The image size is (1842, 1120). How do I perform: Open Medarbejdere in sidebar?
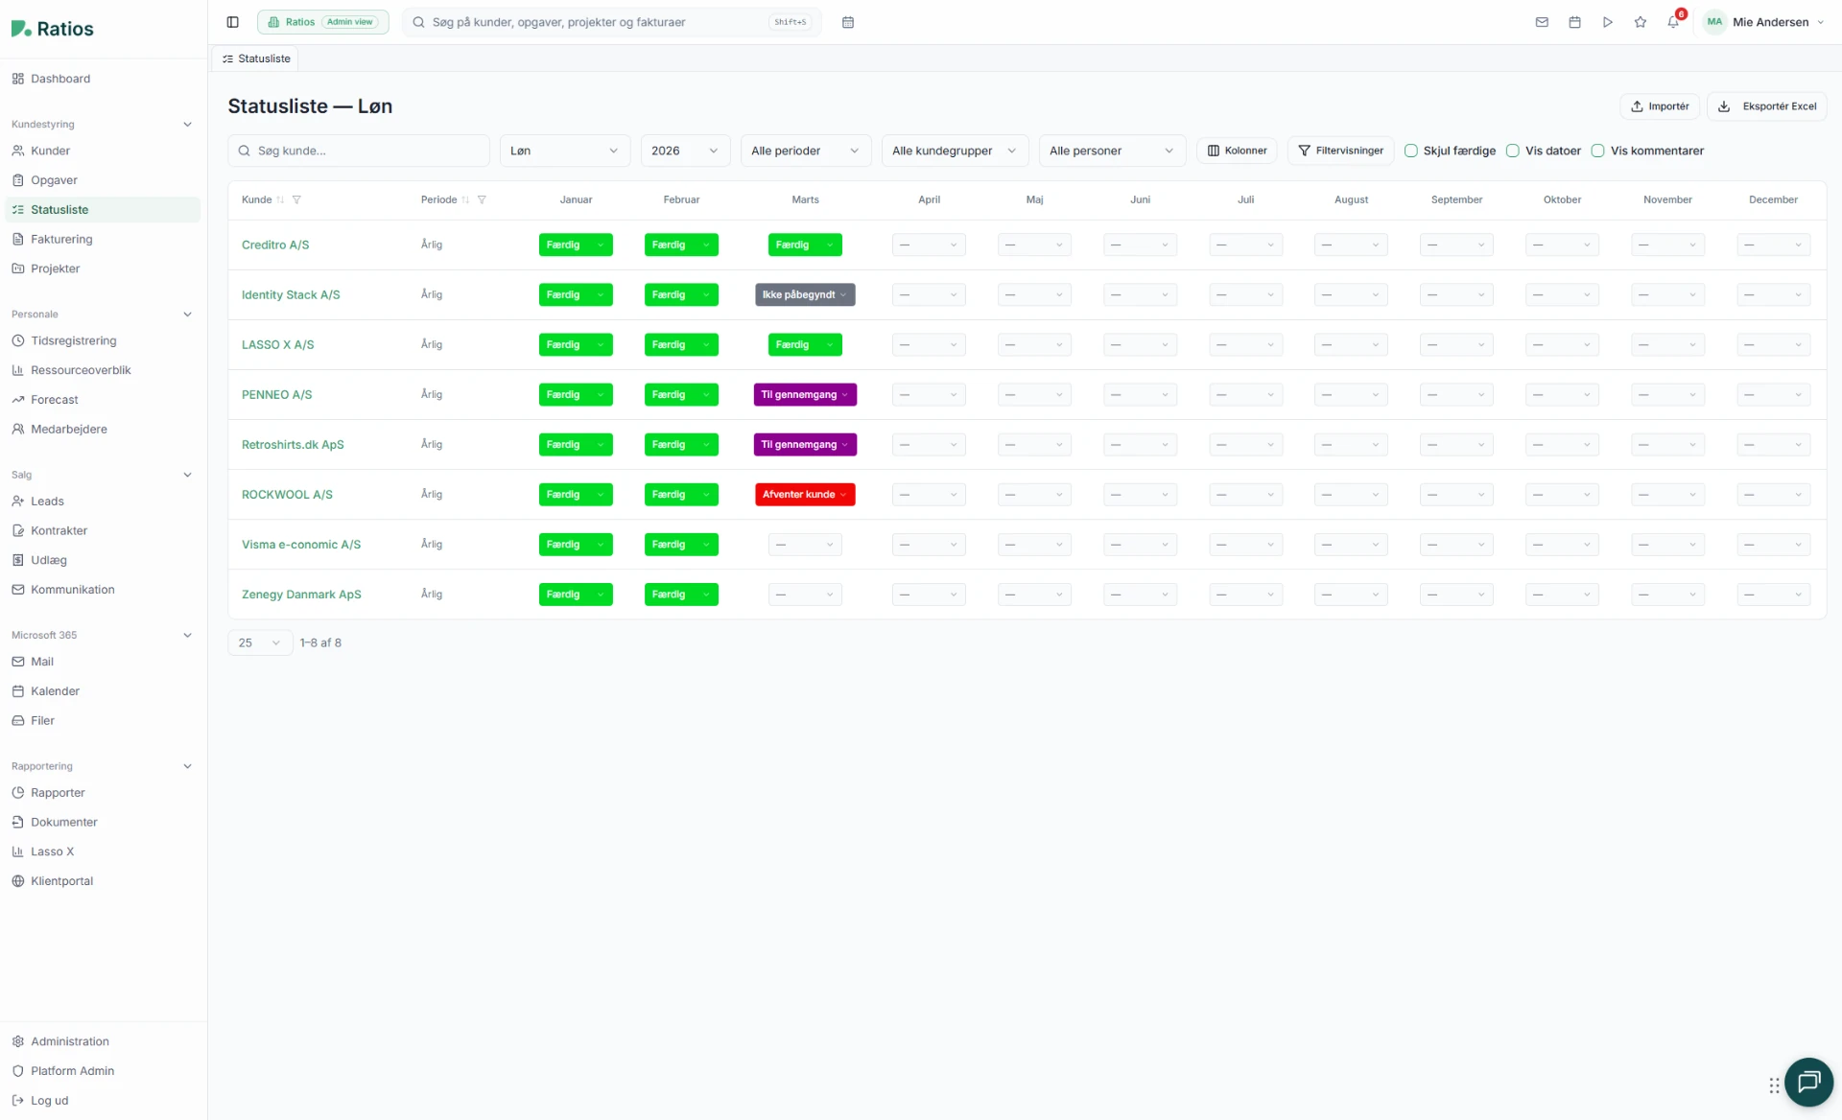click(x=103, y=430)
